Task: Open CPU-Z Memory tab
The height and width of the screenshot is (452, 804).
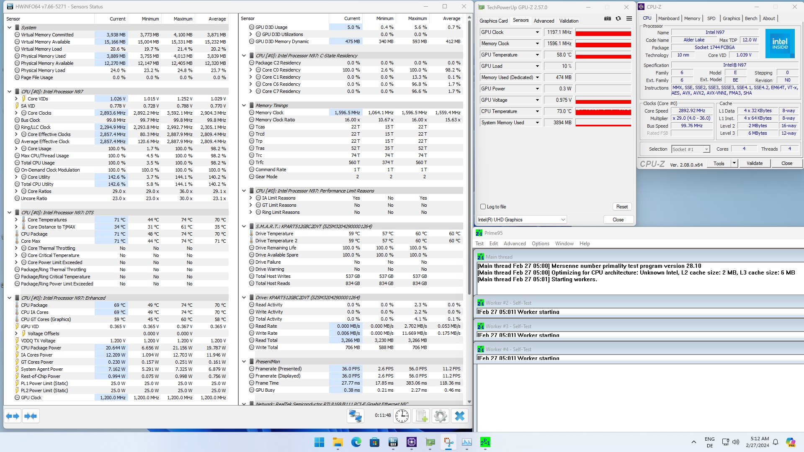Action: tap(692, 18)
